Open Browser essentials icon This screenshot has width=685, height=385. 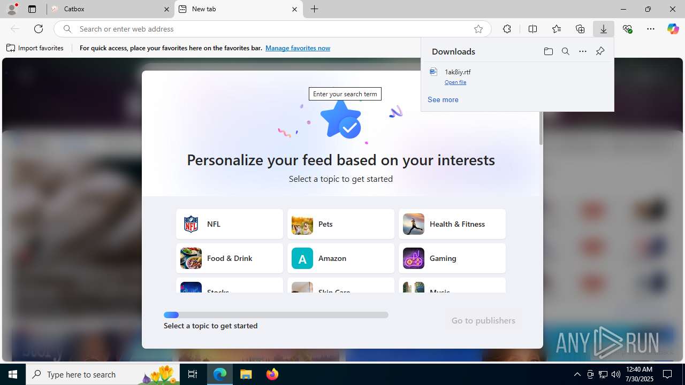click(x=627, y=29)
